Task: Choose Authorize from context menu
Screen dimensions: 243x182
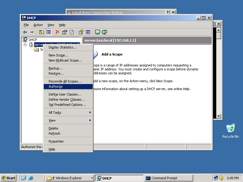Action: (68, 86)
